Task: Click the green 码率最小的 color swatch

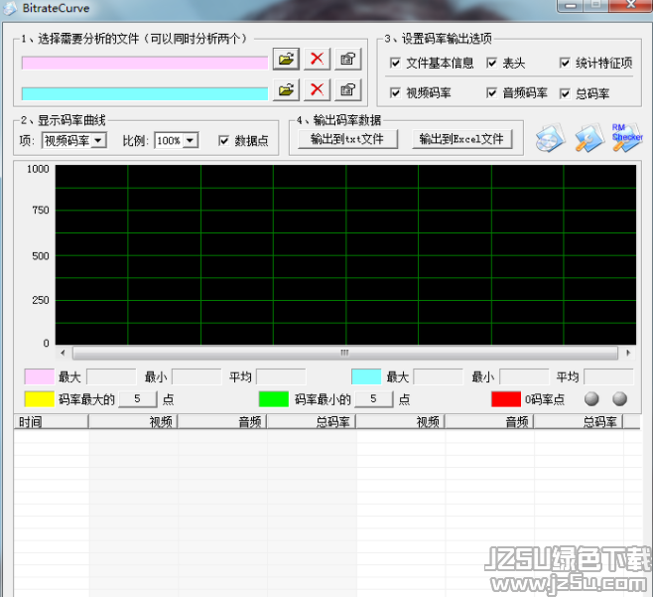Action: (274, 399)
